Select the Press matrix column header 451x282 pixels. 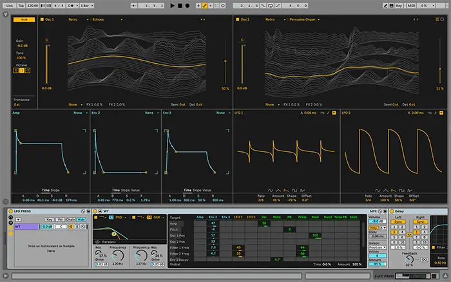302,217
